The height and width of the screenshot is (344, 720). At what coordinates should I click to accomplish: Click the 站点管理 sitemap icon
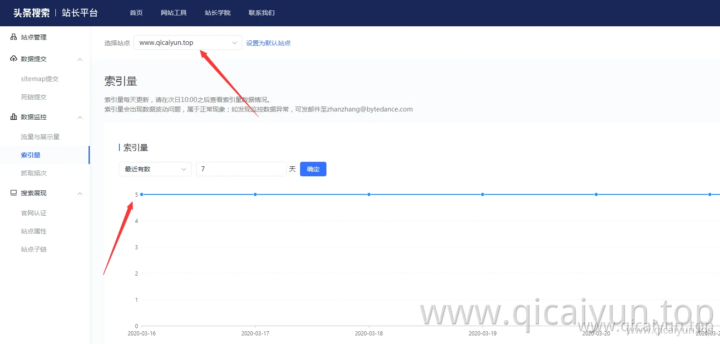(x=14, y=37)
